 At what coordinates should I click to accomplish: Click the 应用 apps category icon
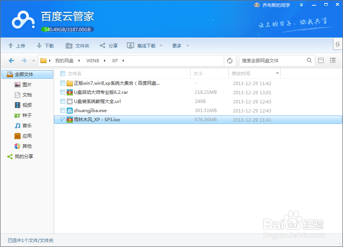coord(18,136)
